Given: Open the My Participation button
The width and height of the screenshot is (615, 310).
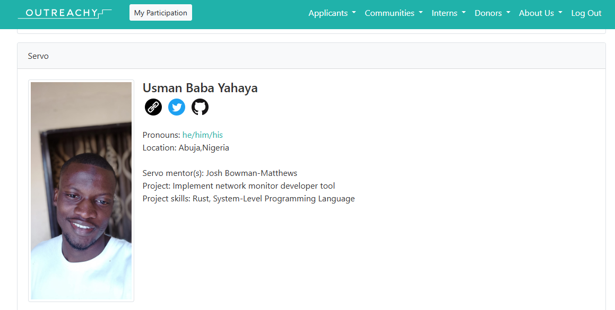Looking at the screenshot, I should [160, 13].
